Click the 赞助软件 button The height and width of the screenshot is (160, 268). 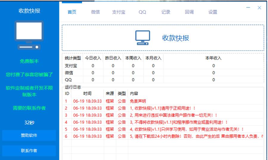click(29, 135)
